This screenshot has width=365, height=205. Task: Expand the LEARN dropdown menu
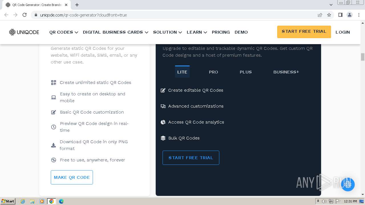[x=197, y=32]
